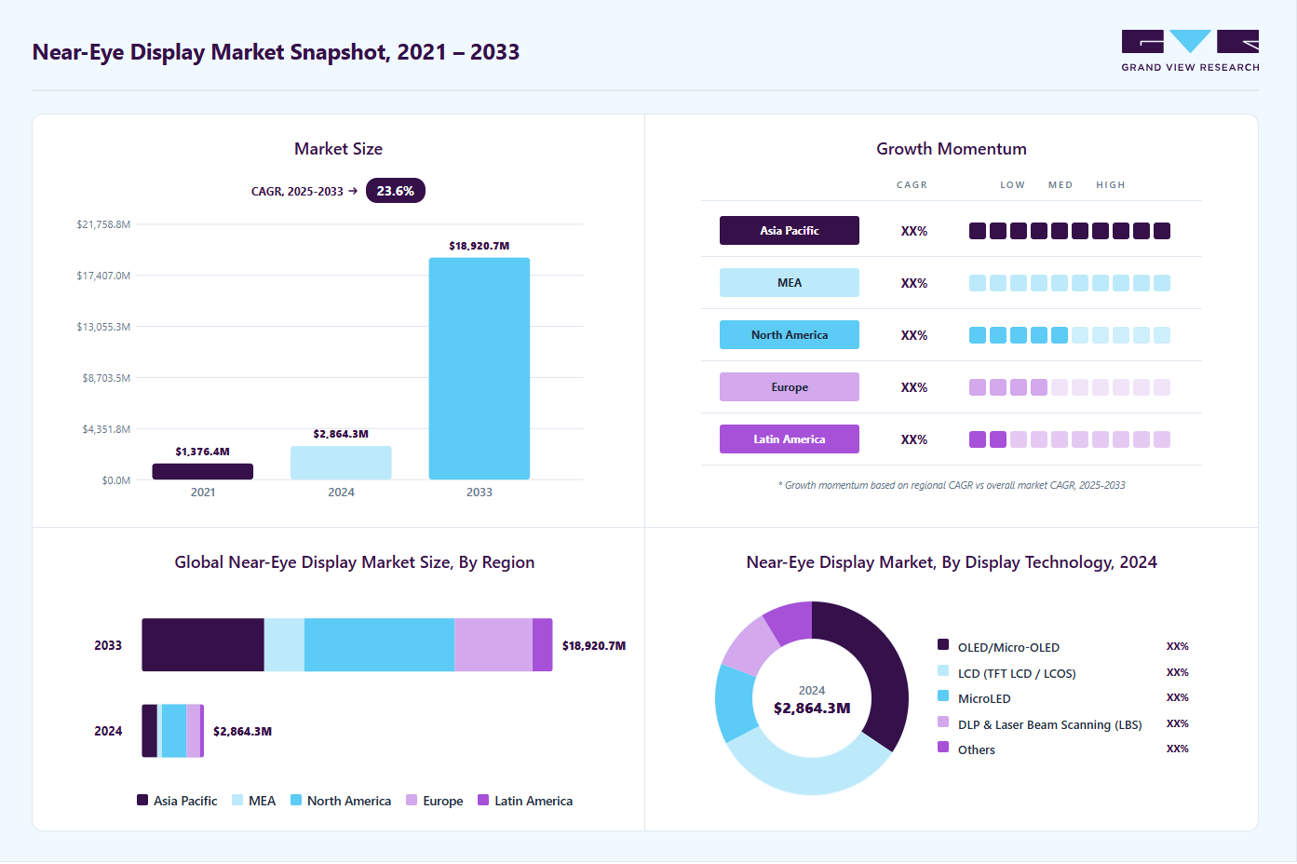Click the Asia Pacific momentum squares row
Screen dimensions: 1297x864
pos(1070,231)
